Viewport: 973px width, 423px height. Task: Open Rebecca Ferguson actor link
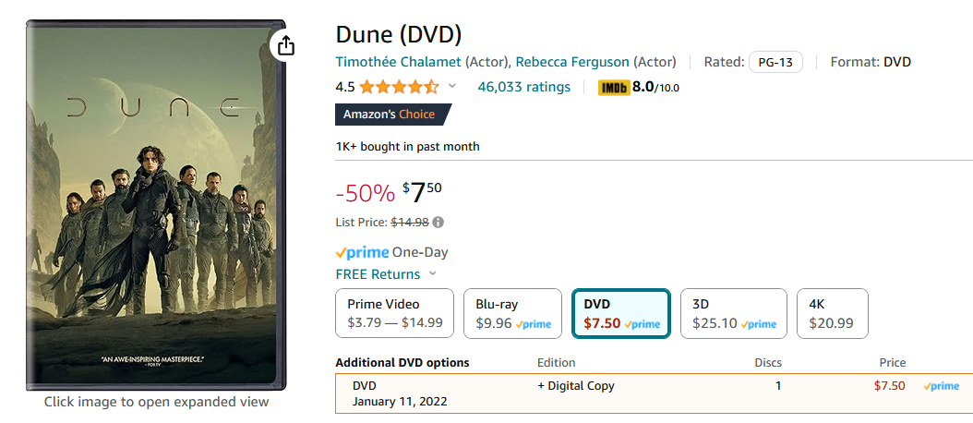572,62
